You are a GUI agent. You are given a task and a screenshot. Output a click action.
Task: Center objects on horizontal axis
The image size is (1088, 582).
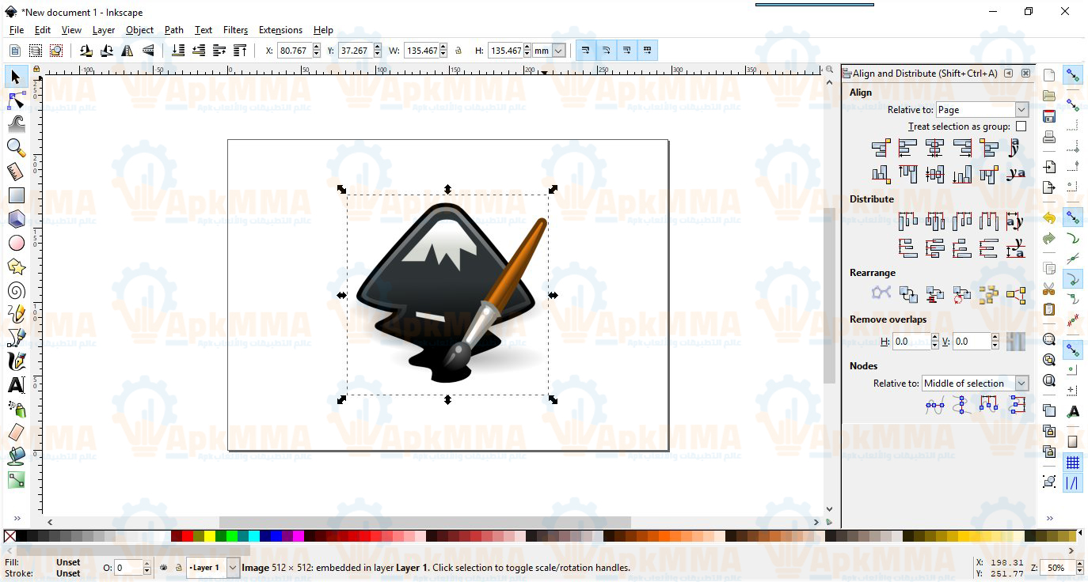(935, 174)
